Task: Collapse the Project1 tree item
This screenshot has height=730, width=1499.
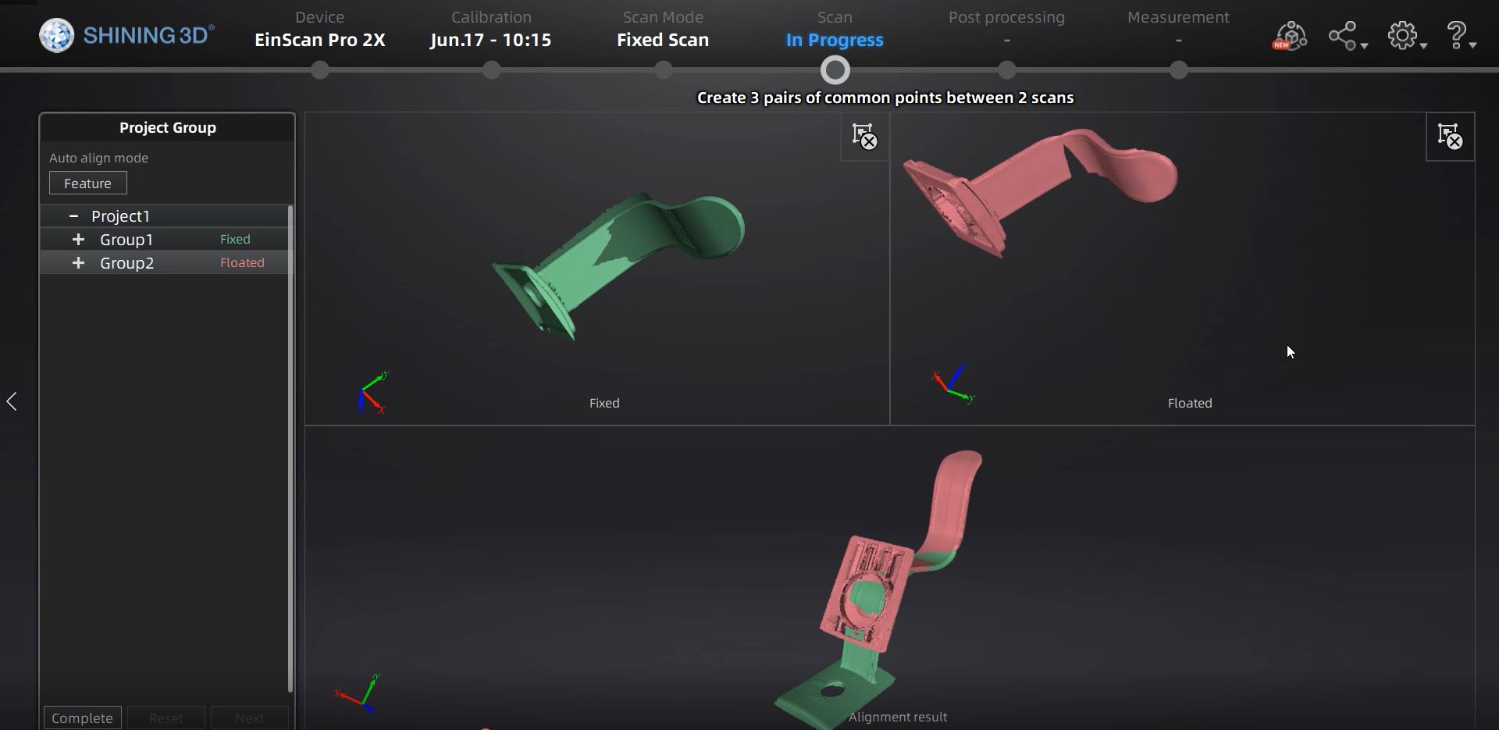Action: pyautogui.click(x=74, y=215)
